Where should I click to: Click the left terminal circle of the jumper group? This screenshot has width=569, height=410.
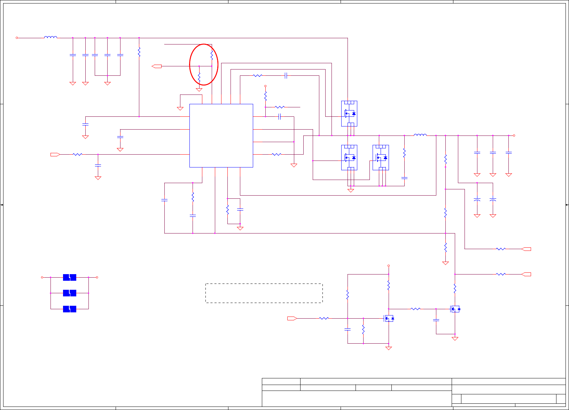[x=42, y=277]
